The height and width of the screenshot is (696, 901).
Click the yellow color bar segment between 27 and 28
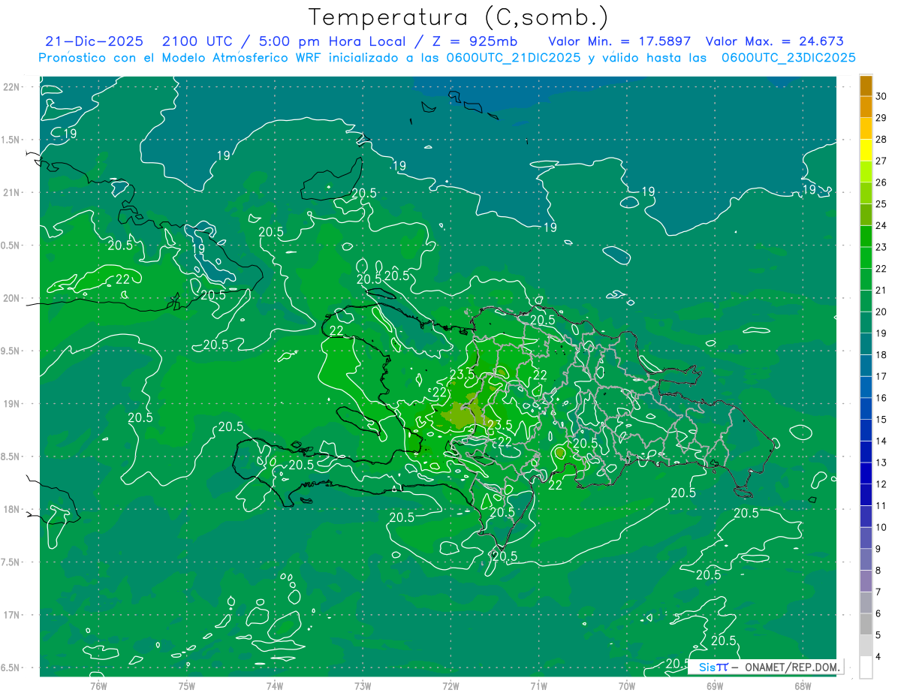point(866,150)
